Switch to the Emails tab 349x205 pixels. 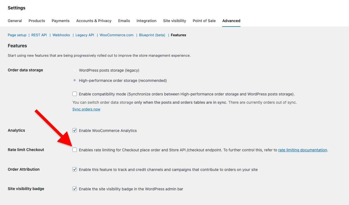pyautogui.click(x=124, y=21)
